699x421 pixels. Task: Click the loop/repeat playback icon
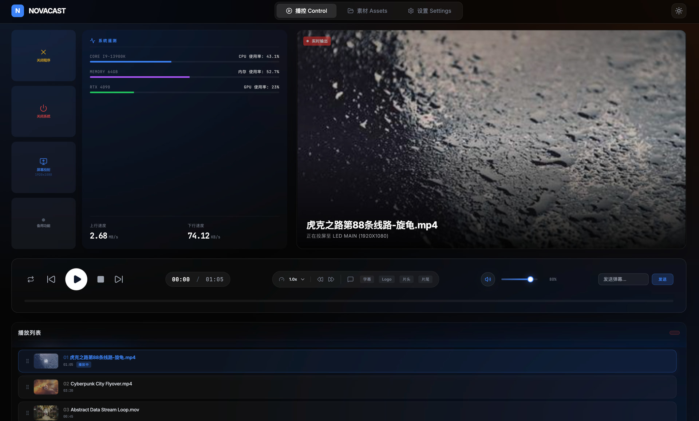31,279
